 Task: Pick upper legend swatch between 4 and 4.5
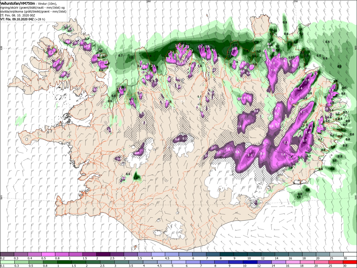click(158, 254)
